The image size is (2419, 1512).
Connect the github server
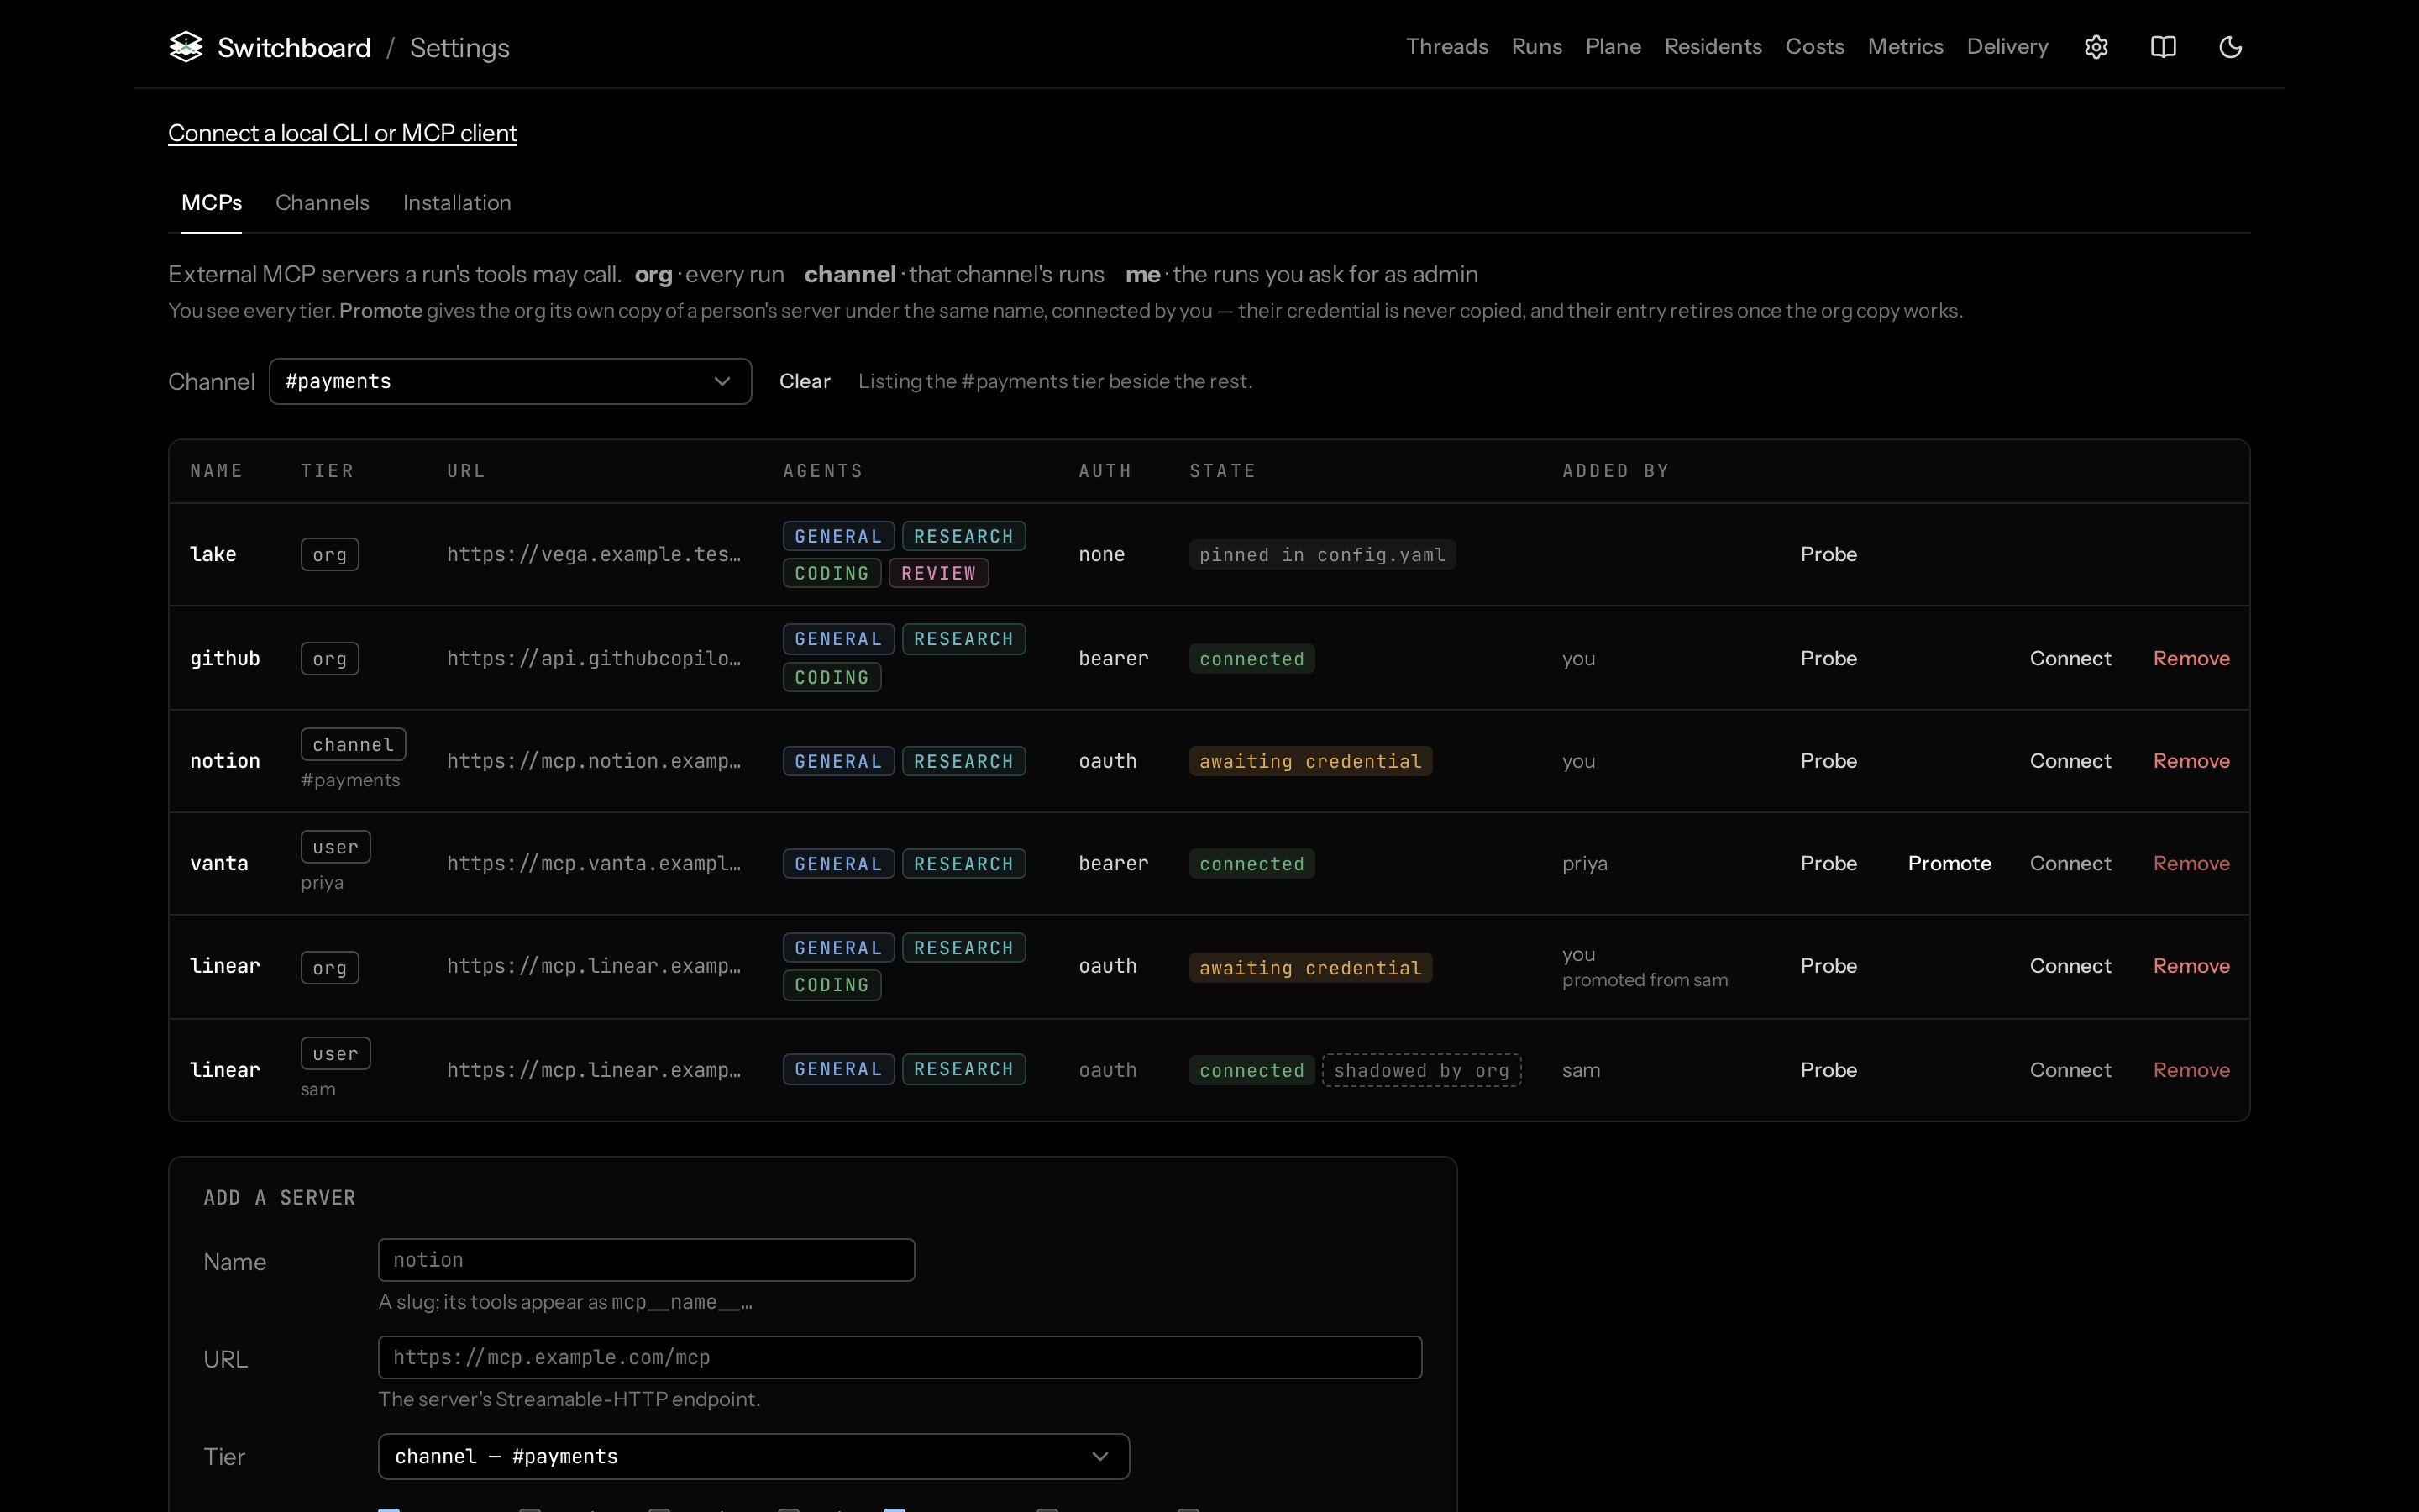2070,658
